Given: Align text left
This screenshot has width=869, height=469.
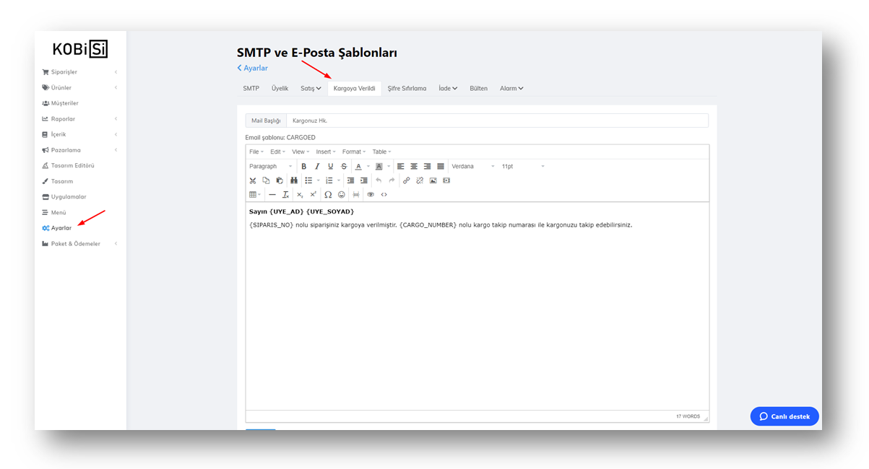Looking at the screenshot, I should 400,166.
